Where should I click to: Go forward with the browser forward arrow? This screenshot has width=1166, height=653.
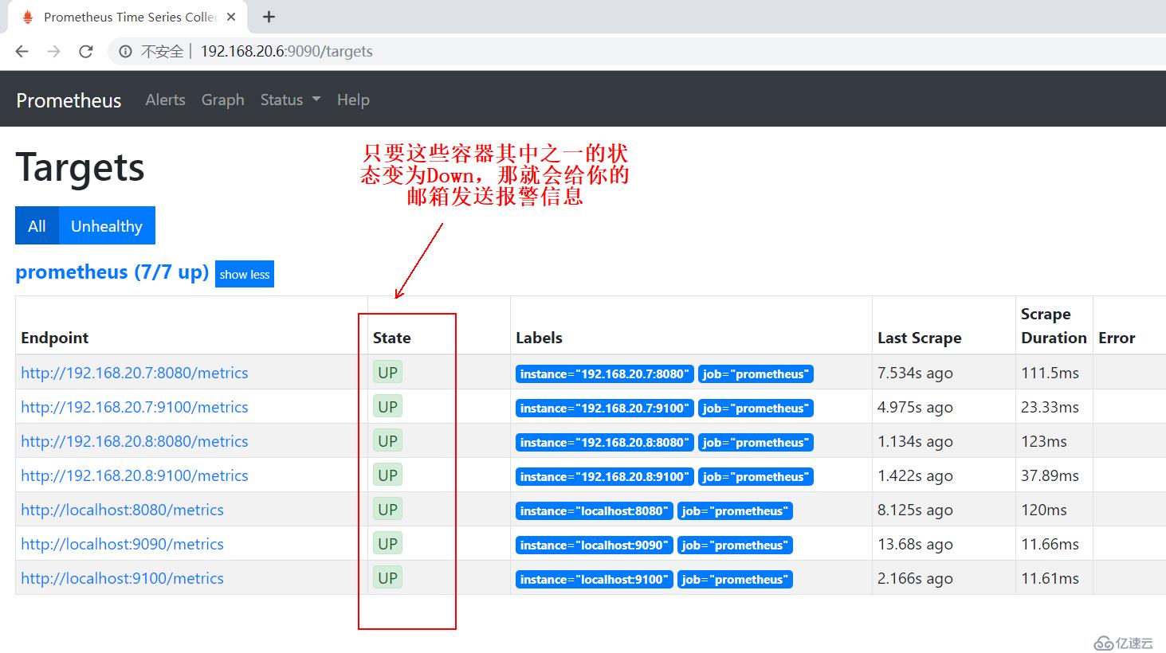[x=53, y=51]
